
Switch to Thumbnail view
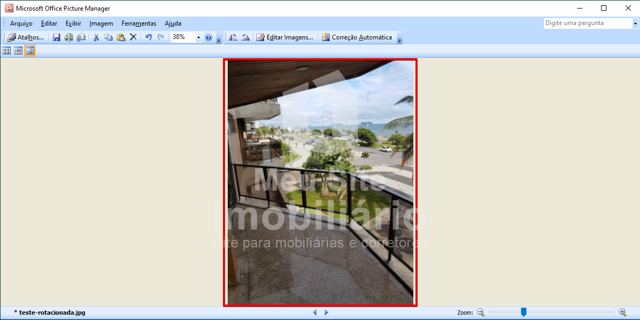coord(6,51)
